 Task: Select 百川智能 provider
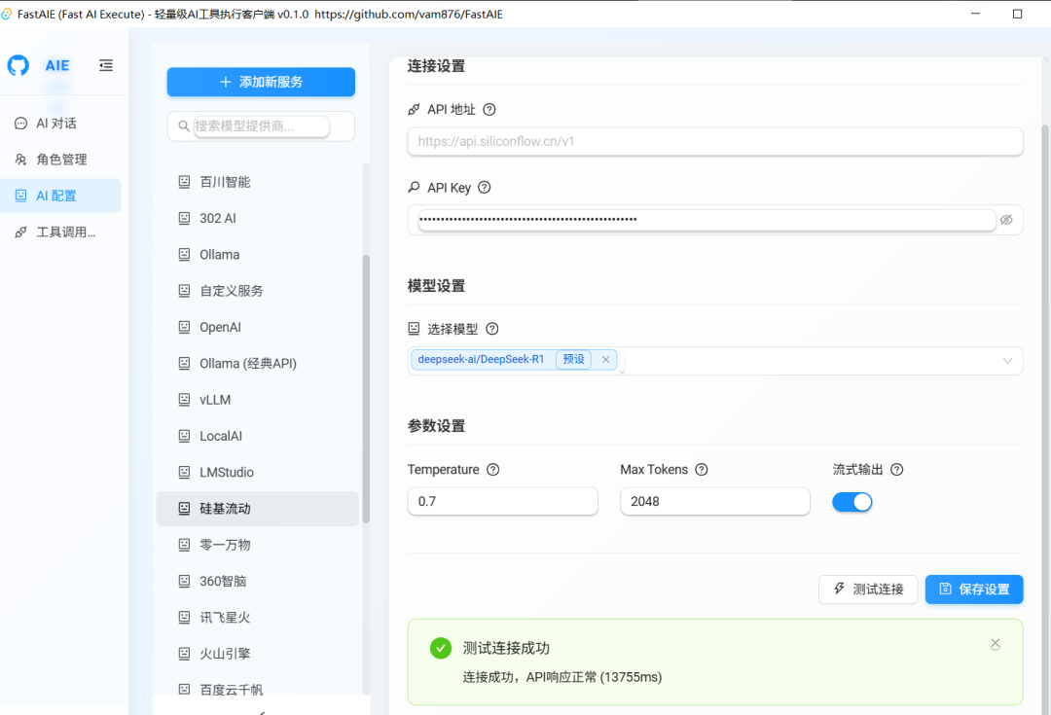coord(257,182)
